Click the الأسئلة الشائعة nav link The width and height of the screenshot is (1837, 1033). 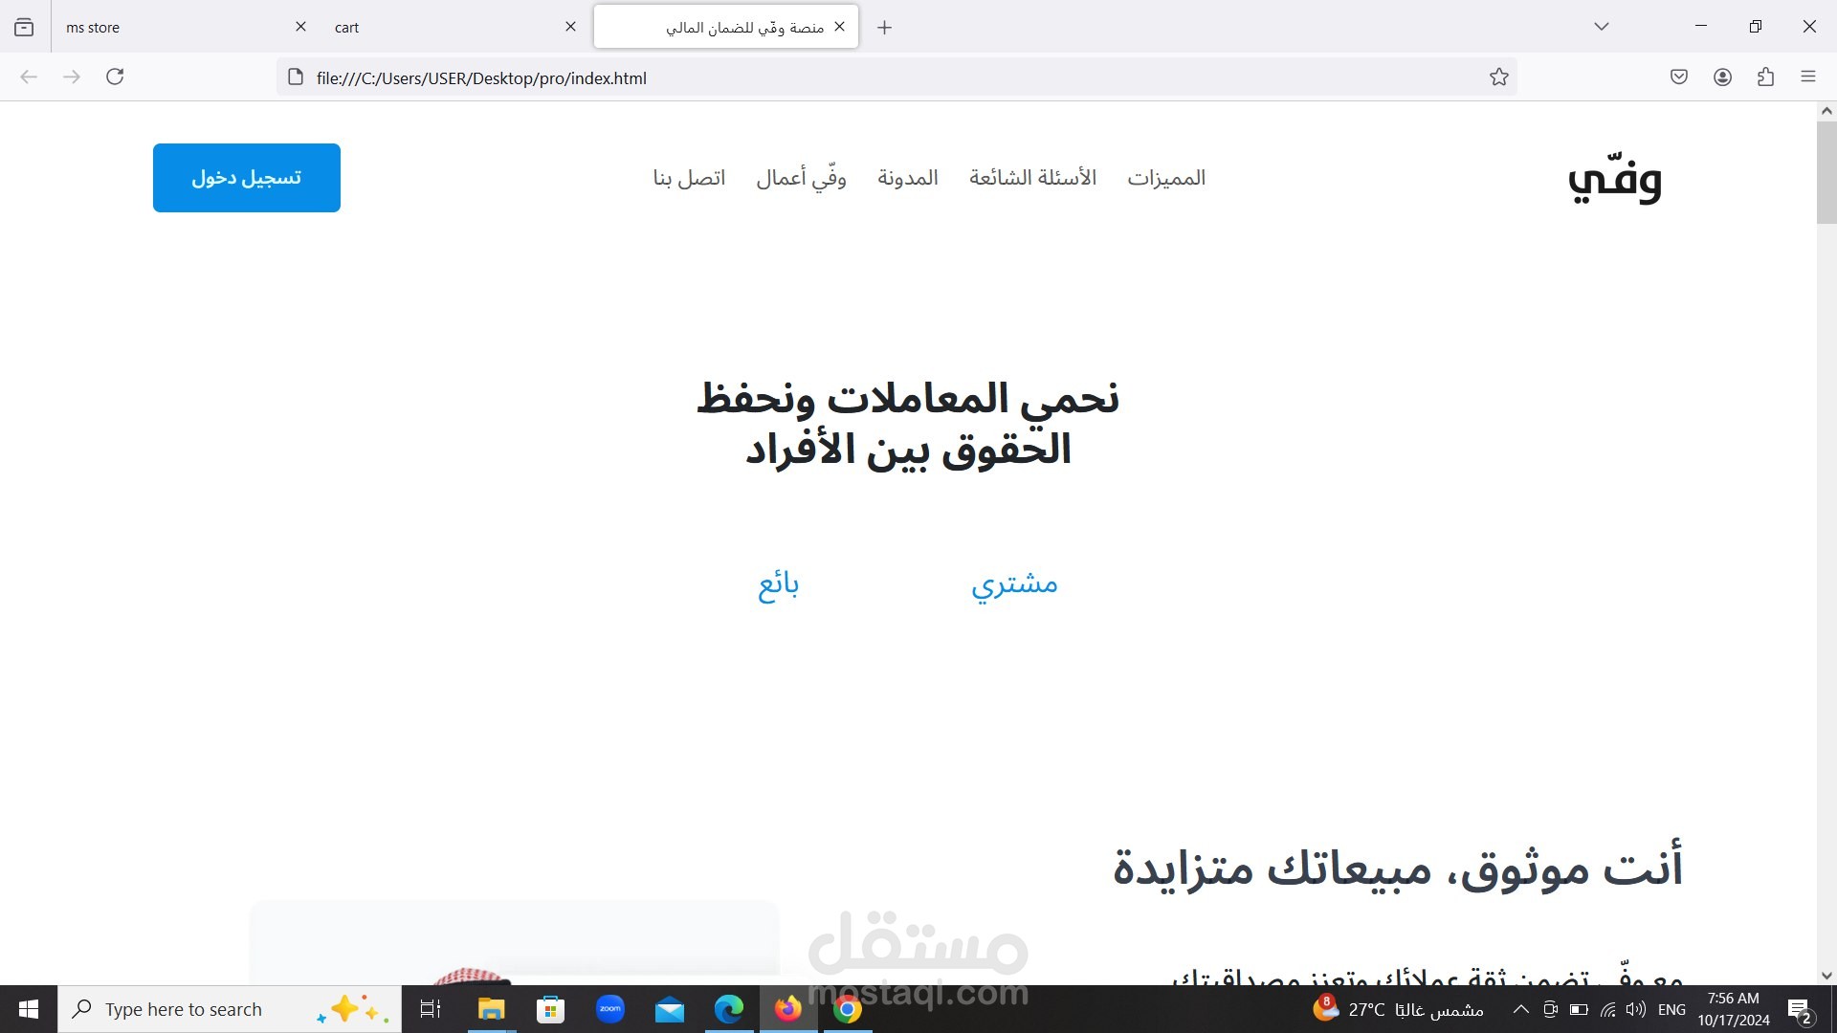point(1030,178)
